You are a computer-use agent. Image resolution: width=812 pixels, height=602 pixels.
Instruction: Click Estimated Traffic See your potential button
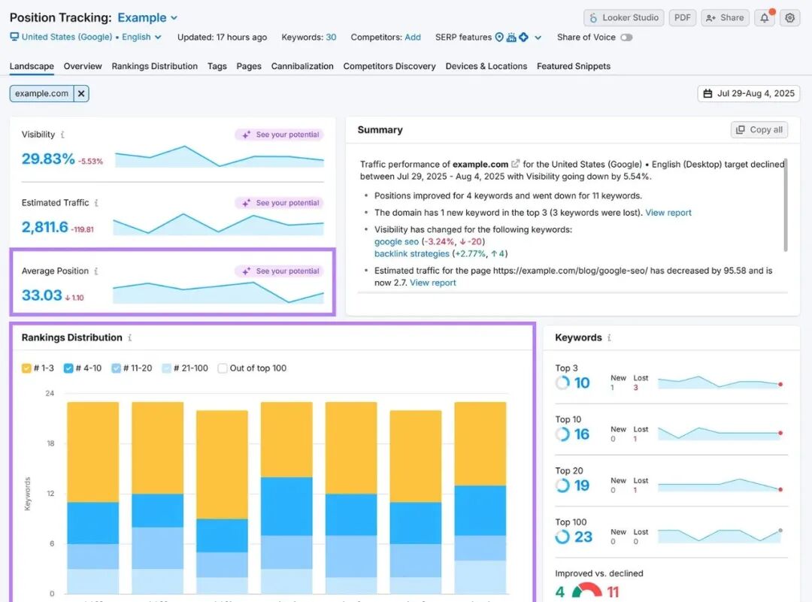point(280,203)
